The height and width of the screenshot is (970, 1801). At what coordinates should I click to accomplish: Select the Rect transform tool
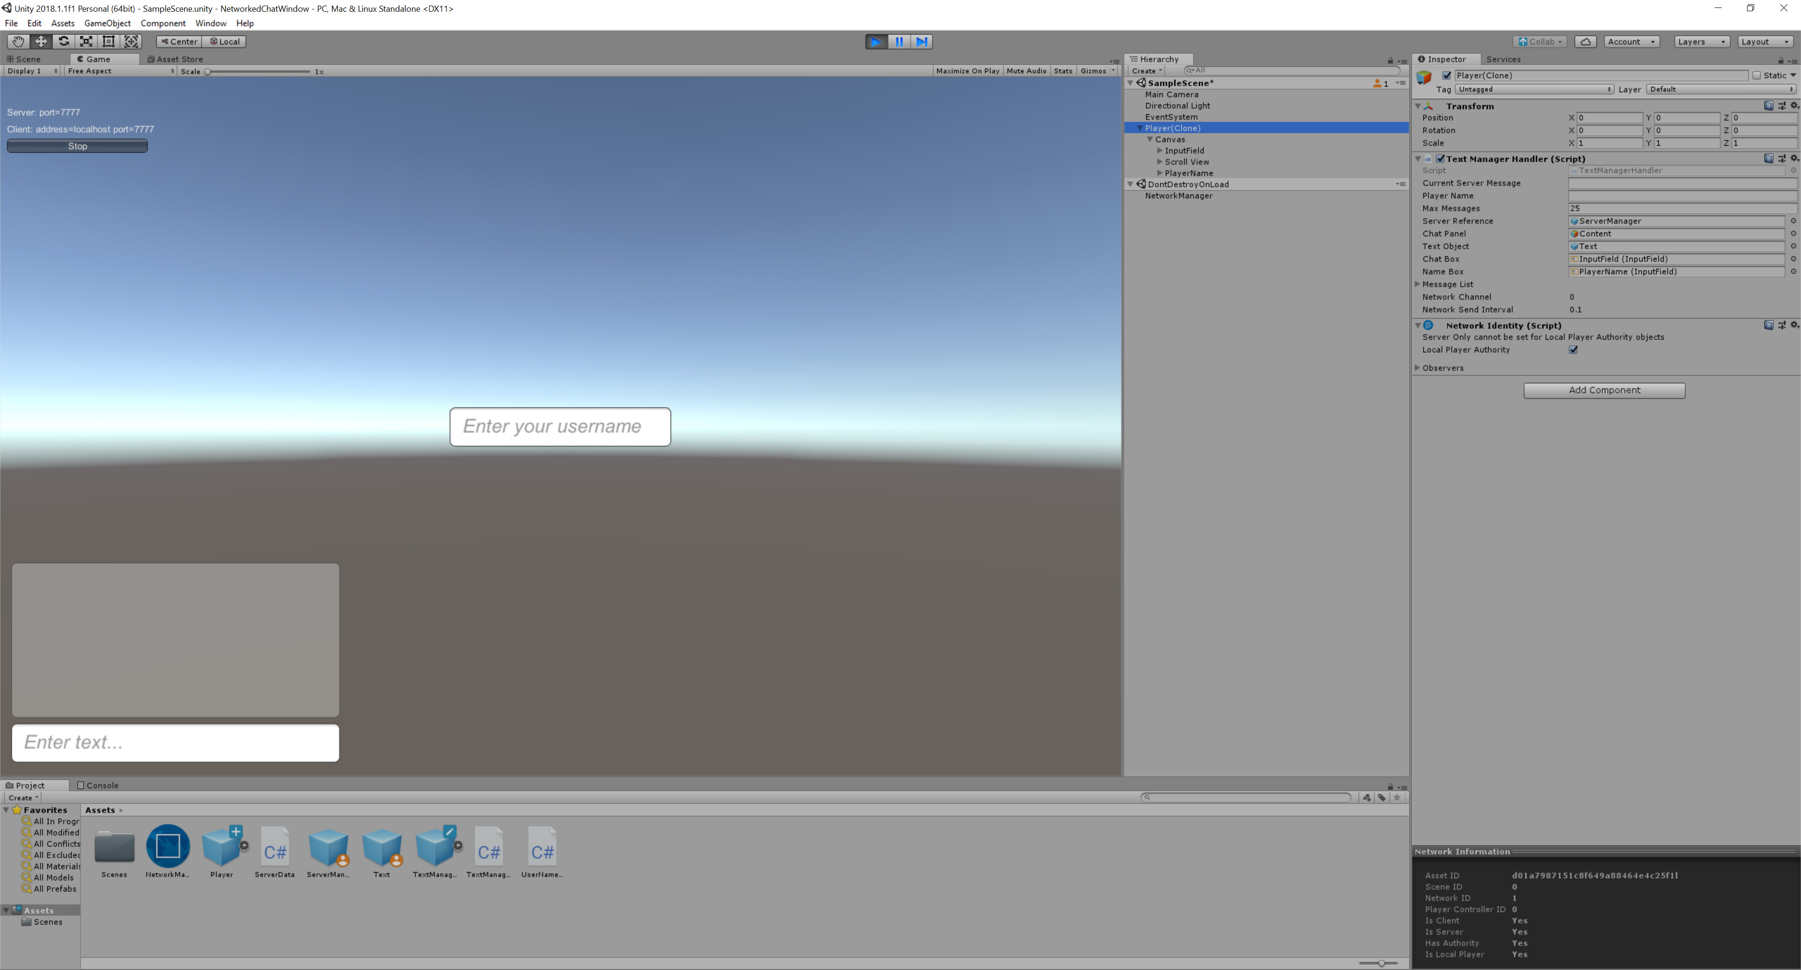[x=108, y=41]
